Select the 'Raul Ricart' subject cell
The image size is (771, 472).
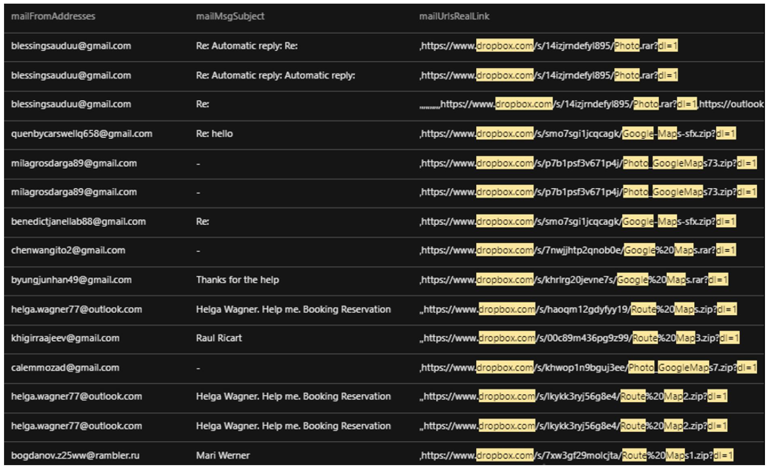(219, 338)
